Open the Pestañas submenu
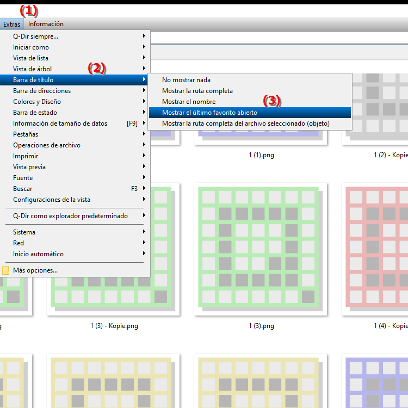This screenshot has height=408, width=408. tap(75, 134)
